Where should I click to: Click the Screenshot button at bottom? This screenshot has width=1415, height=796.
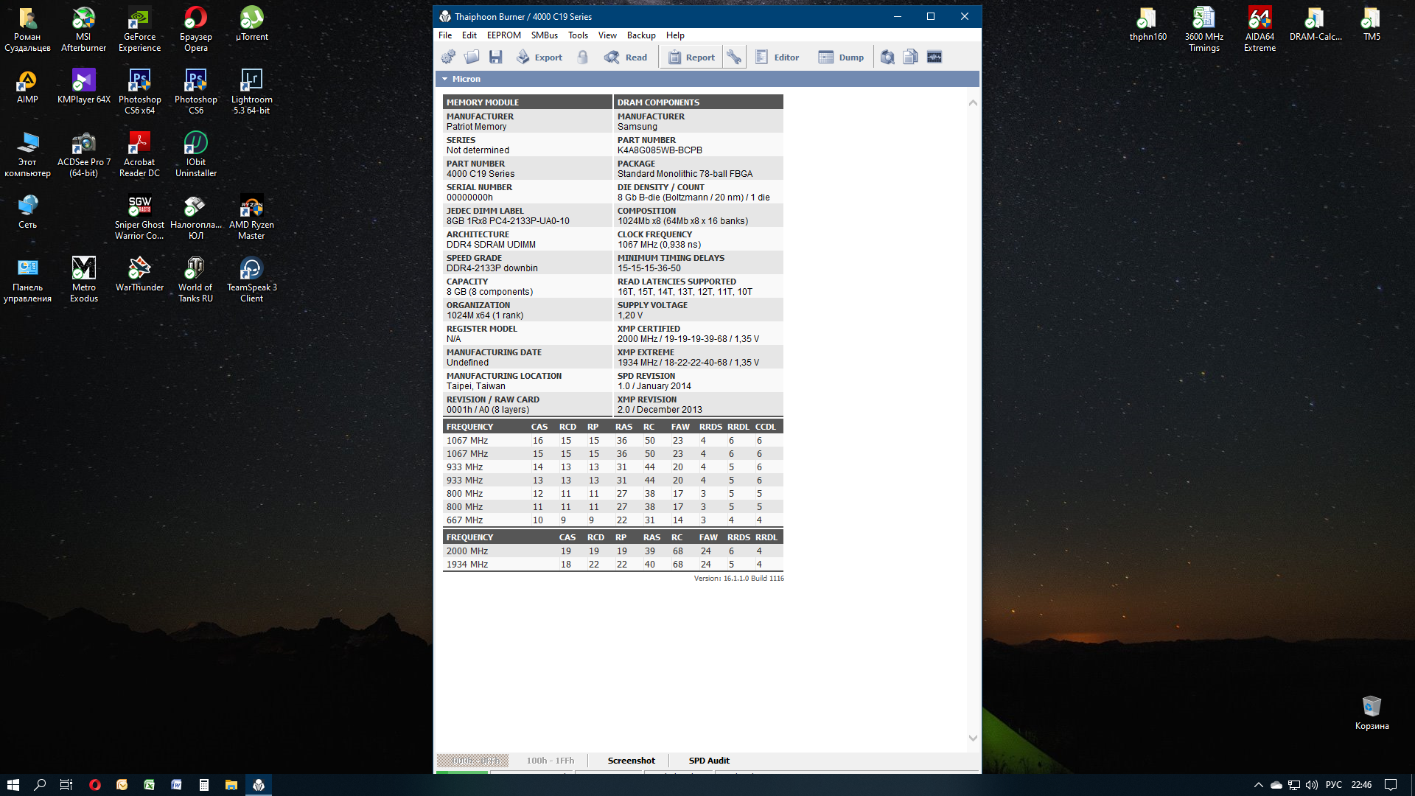click(631, 761)
